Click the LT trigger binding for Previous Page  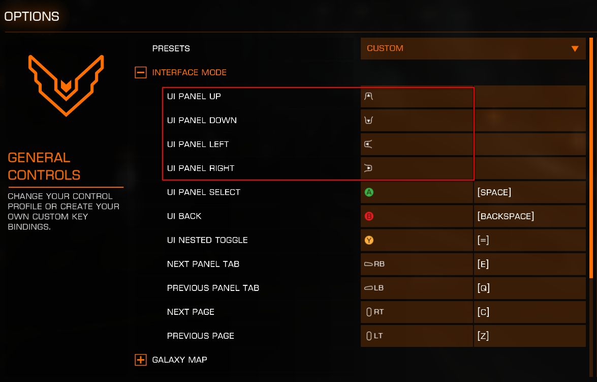click(417, 336)
